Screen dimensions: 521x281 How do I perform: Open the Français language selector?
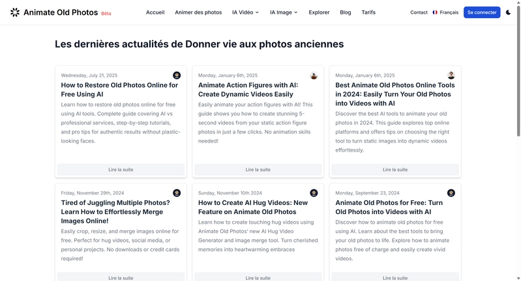coord(445,12)
